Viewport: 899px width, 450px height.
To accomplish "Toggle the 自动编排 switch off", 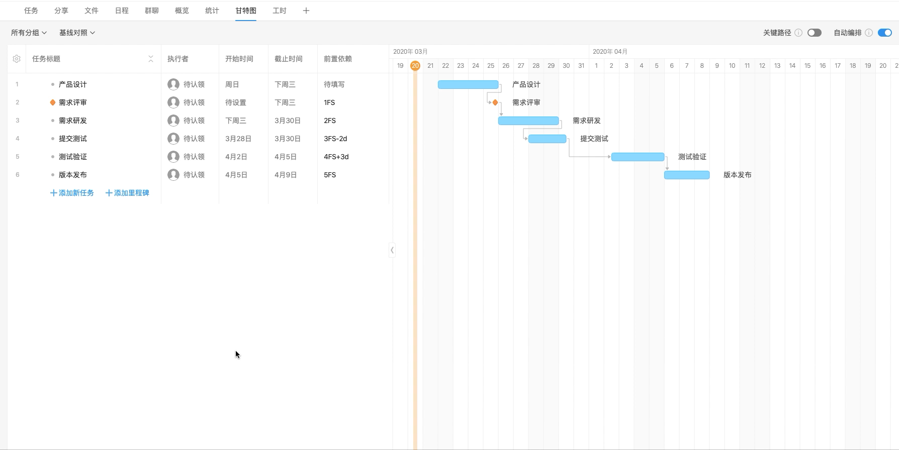I will 885,33.
